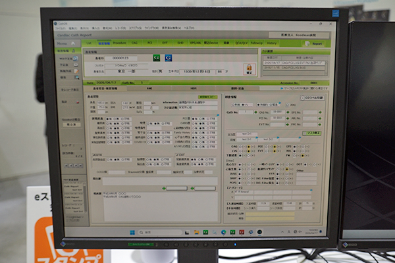This screenshot has height=263, width=395.
Task: Click the padlock confirm icon
Action: [x=249, y=68]
